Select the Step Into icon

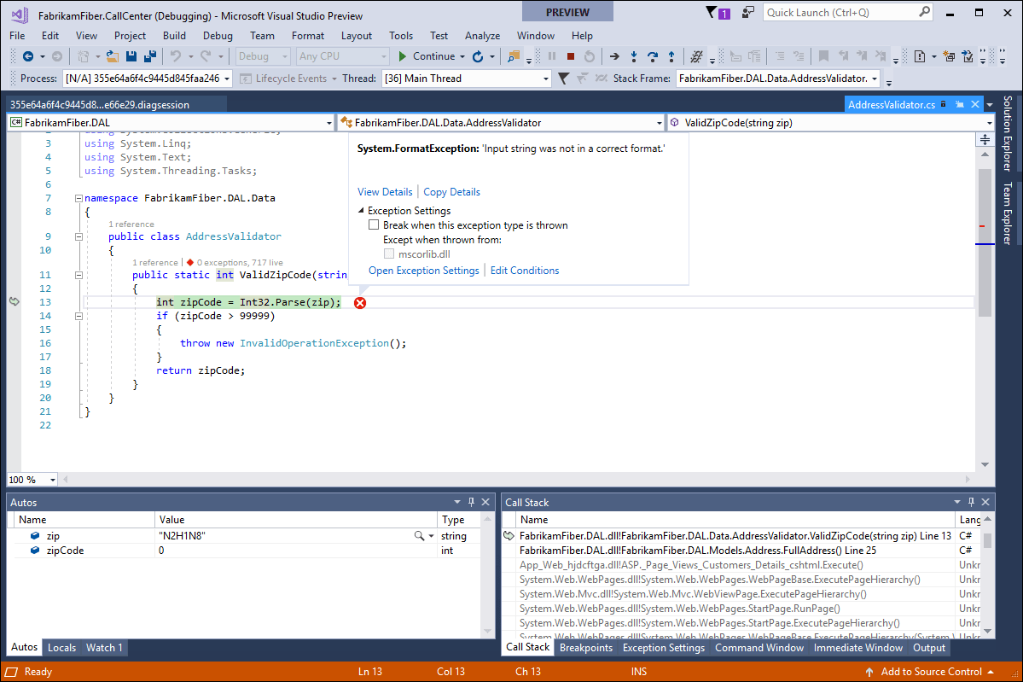click(x=634, y=57)
